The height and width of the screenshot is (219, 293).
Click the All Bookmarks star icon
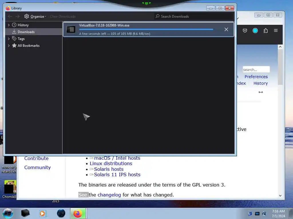(x=14, y=45)
